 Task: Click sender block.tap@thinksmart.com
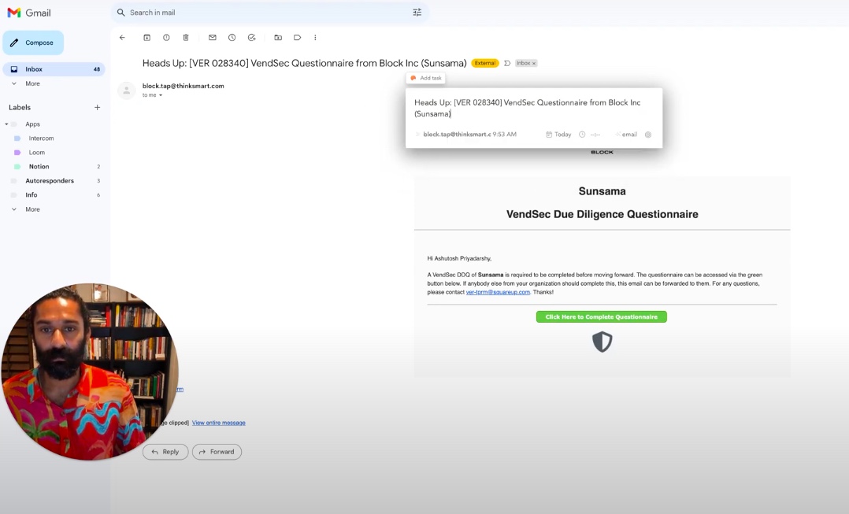pos(183,86)
